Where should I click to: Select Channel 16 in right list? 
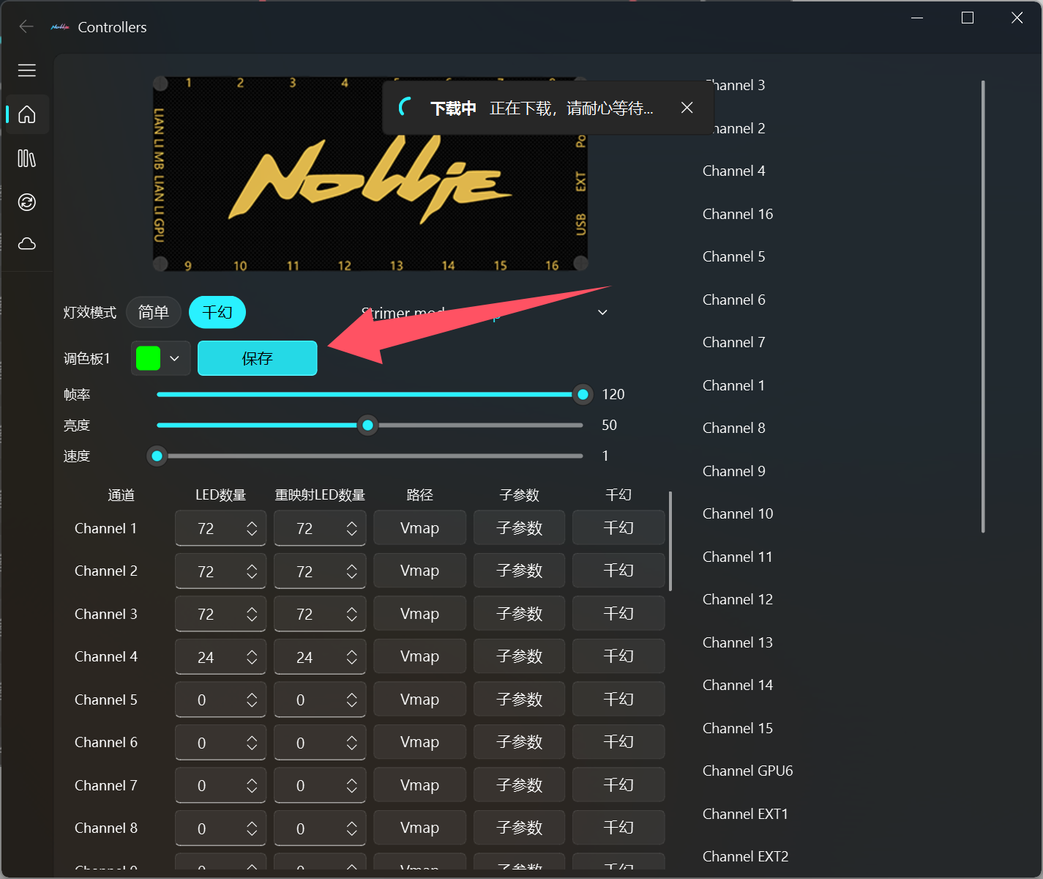pos(738,214)
